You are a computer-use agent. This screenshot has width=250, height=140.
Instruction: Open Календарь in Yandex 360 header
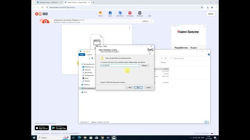(130, 14)
